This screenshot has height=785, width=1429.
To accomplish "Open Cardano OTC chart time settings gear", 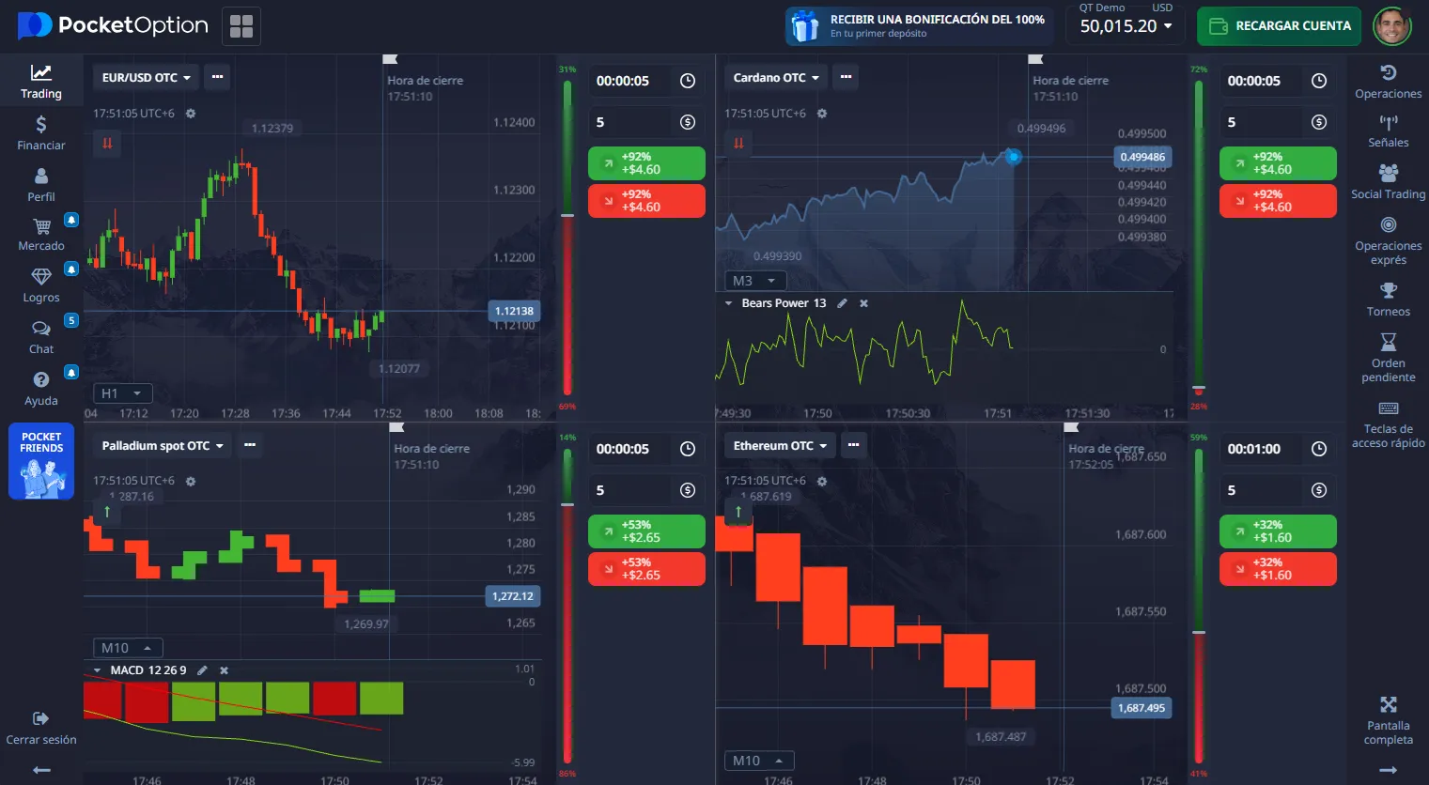I will pos(822,114).
